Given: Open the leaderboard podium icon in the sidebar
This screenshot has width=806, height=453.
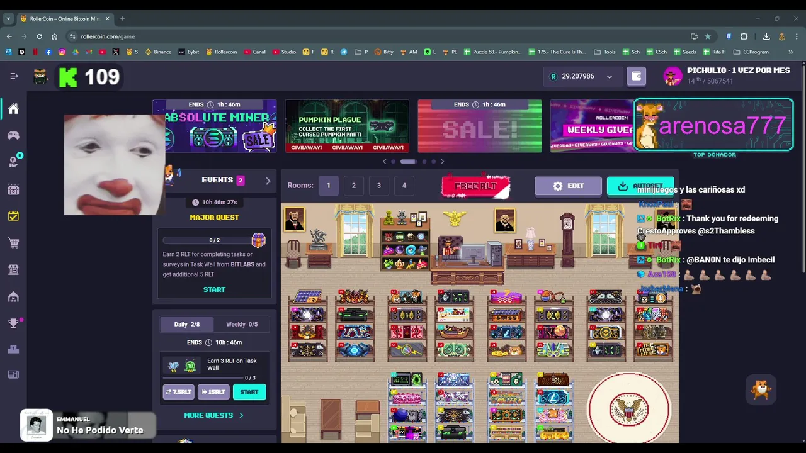Looking at the screenshot, I should [x=13, y=349].
